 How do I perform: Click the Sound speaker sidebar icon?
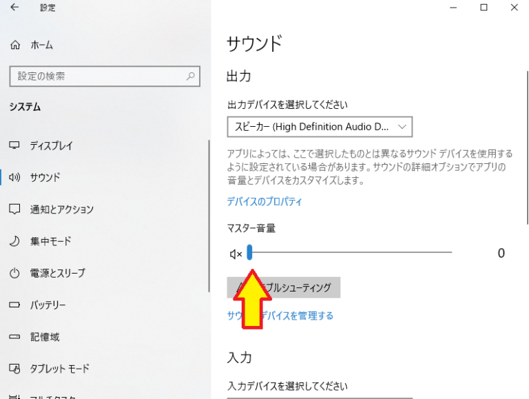tap(14, 178)
